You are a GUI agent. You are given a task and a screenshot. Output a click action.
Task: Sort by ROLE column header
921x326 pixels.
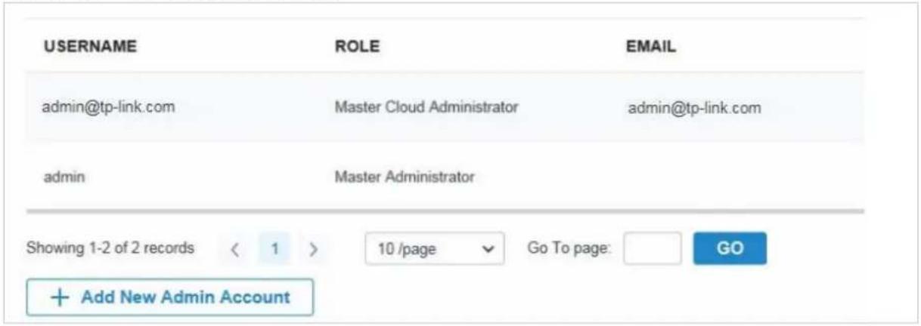[357, 46]
